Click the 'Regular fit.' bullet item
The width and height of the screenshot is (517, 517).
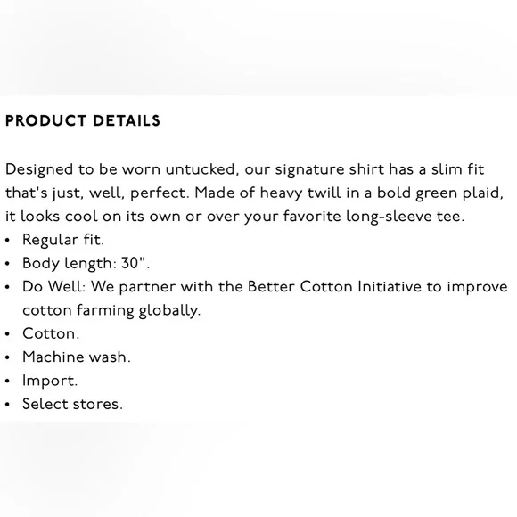[63, 240]
